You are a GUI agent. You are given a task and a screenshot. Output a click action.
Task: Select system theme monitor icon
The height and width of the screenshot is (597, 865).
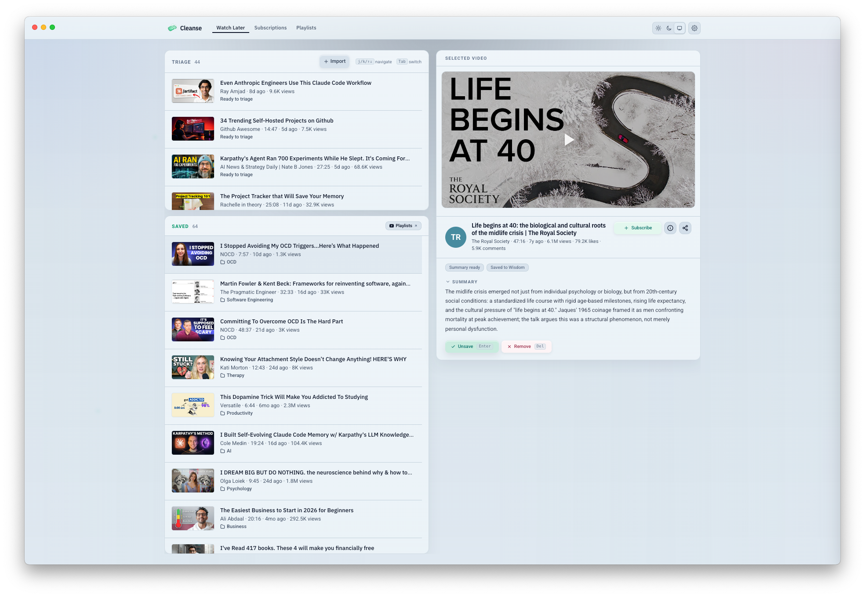click(x=680, y=28)
